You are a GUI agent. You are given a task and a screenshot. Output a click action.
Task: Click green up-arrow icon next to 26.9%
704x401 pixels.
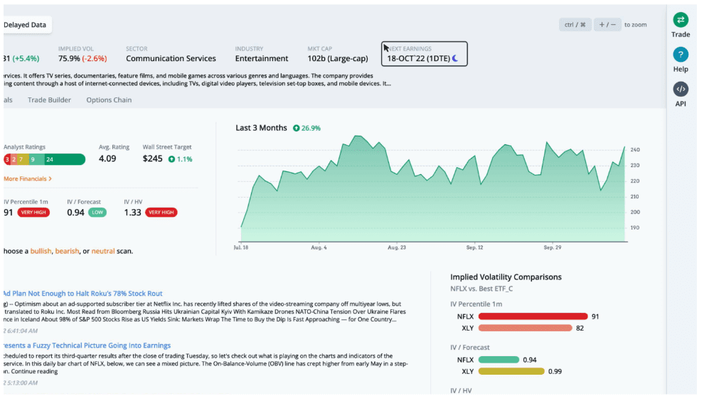click(x=296, y=128)
